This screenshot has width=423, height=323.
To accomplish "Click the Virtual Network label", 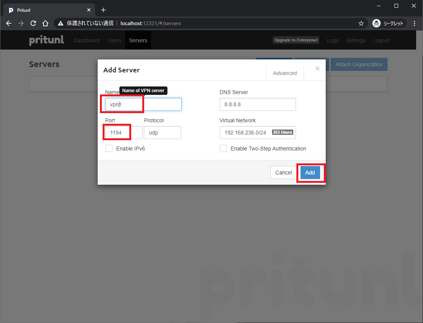I will (237, 120).
